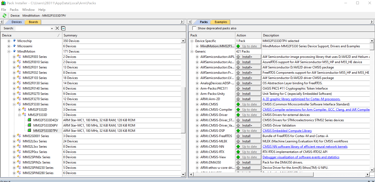Click Install+ for ARM::CMSIS-Driver_Validation
375x182 pixels.
coord(248,125)
